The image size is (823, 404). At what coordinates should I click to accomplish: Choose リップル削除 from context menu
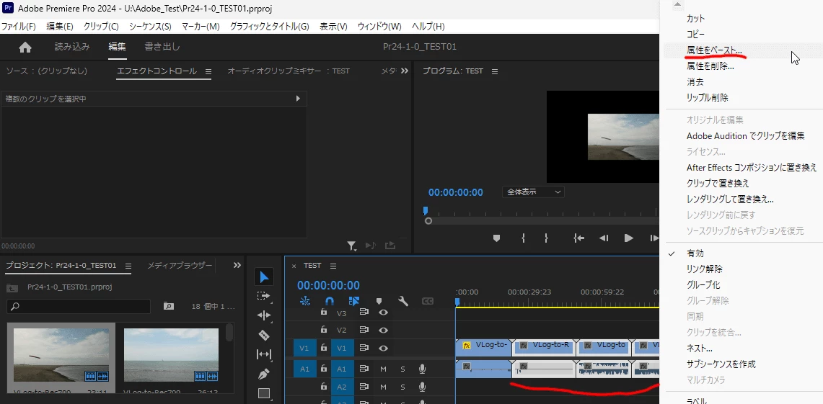pos(707,98)
